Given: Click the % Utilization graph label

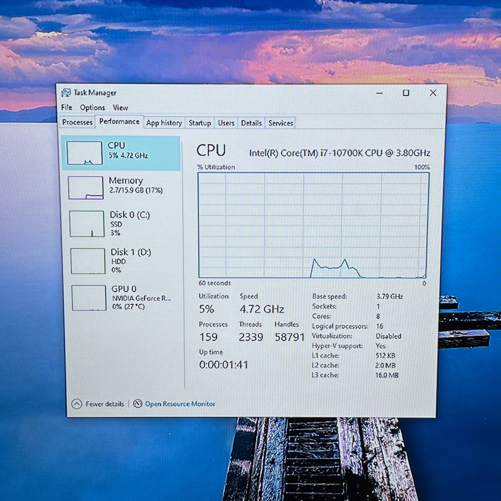Looking at the screenshot, I should tap(216, 167).
